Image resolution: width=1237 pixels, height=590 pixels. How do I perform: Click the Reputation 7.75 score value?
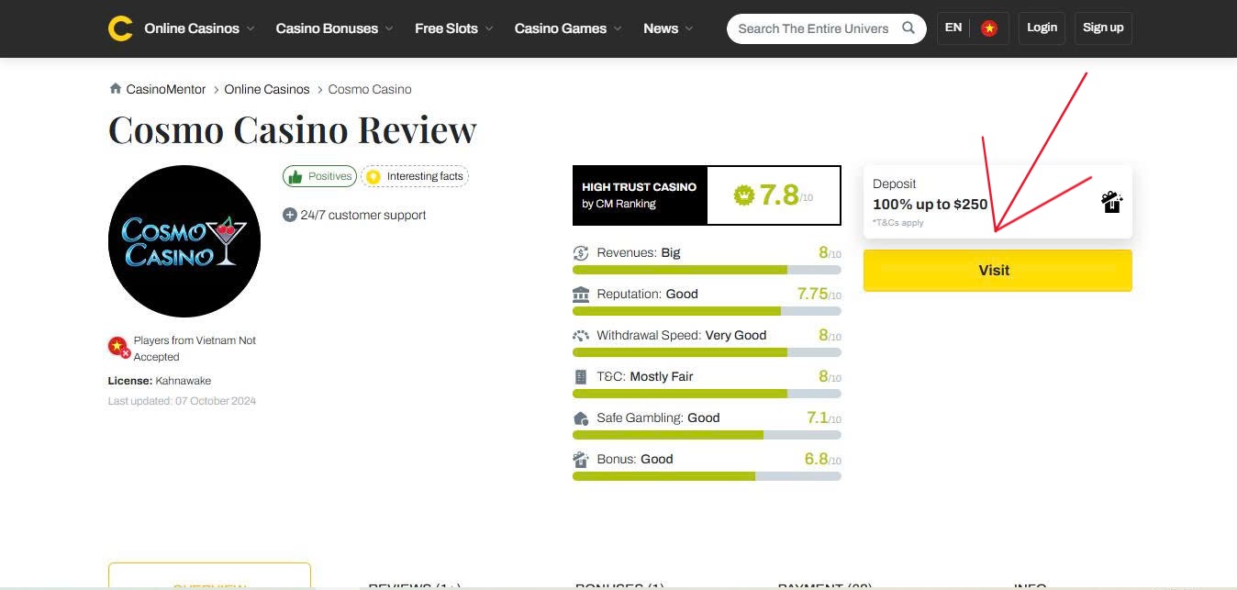point(813,294)
